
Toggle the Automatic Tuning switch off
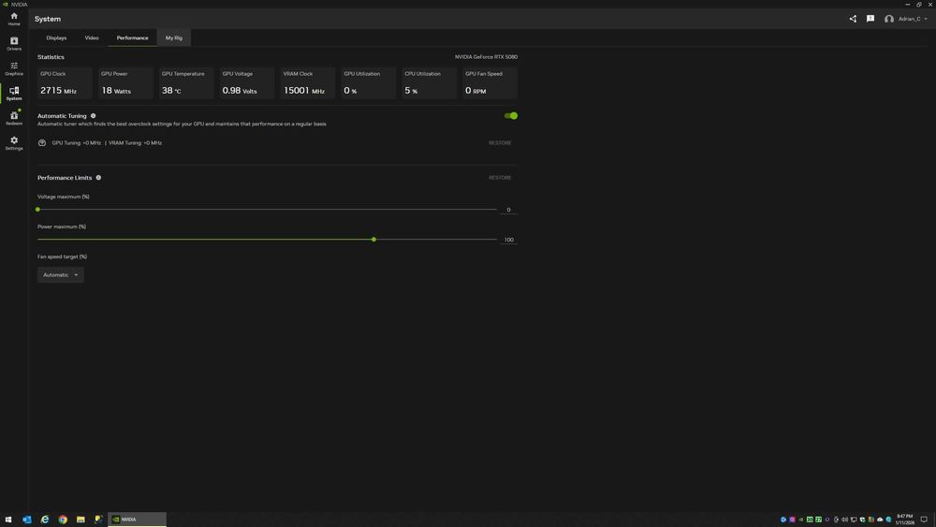[511, 116]
